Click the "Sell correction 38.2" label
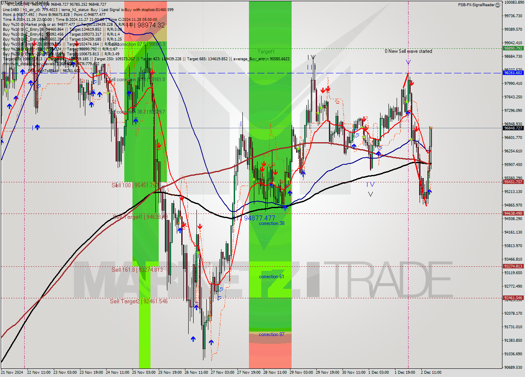Image resolution: width=525 pixels, height=377 pixels. (x=137, y=112)
